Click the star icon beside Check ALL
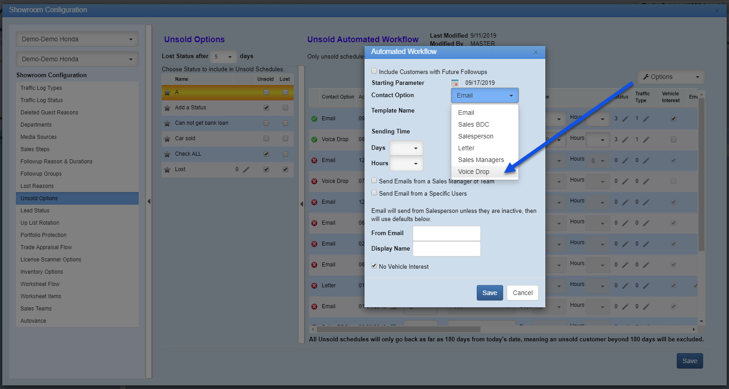The image size is (729, 389). (167, 154)
